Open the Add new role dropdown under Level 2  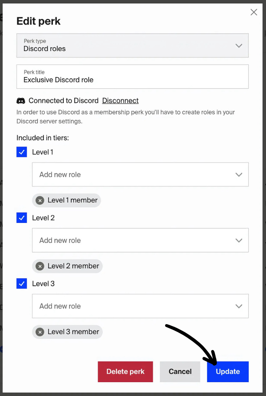141,240
